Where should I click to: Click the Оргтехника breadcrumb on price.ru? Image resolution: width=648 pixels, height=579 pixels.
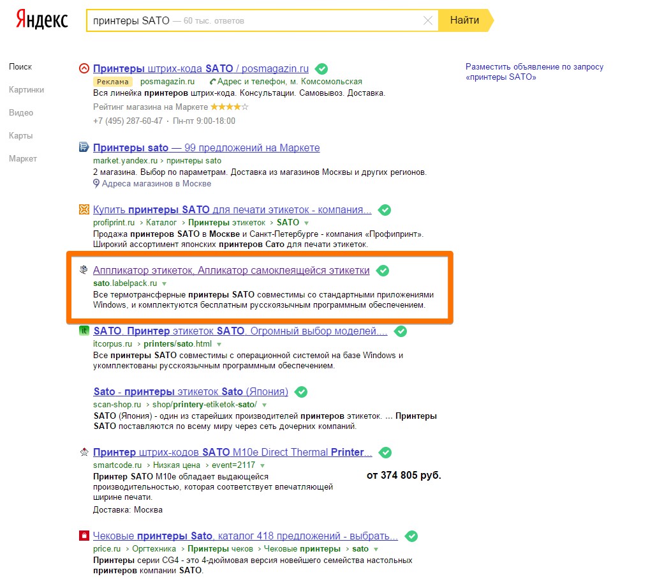point(154,548)
